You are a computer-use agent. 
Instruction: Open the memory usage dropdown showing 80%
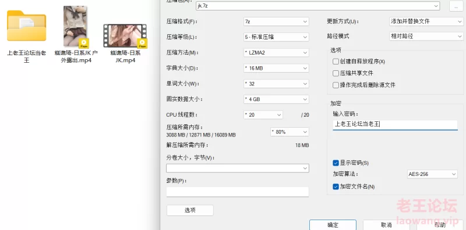(x=290, y=132)
